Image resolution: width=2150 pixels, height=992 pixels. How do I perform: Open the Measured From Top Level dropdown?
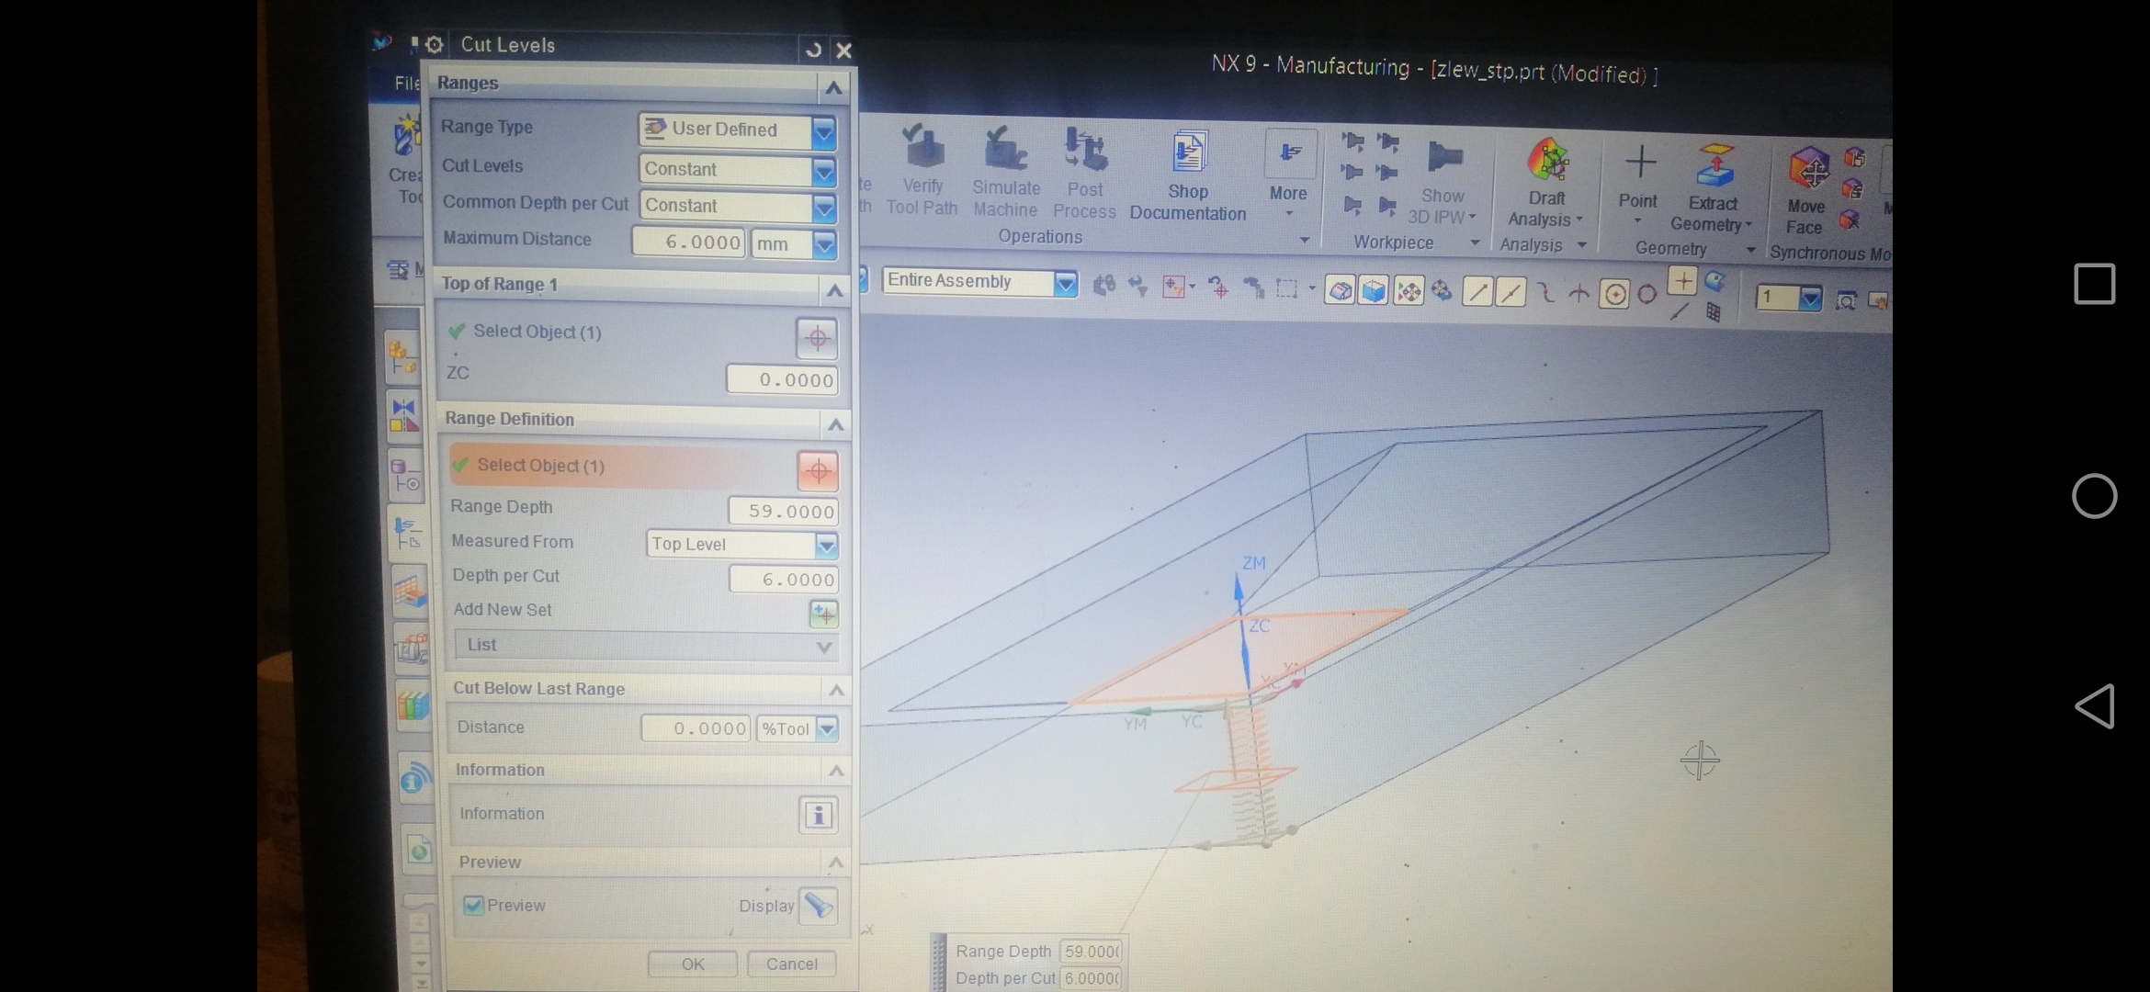click(x=827, y=546)
